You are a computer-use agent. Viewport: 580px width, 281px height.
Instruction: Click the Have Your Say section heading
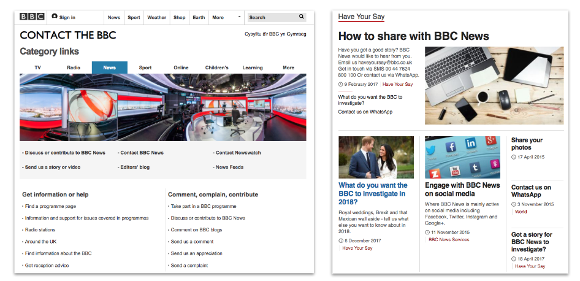pos(361,17)
